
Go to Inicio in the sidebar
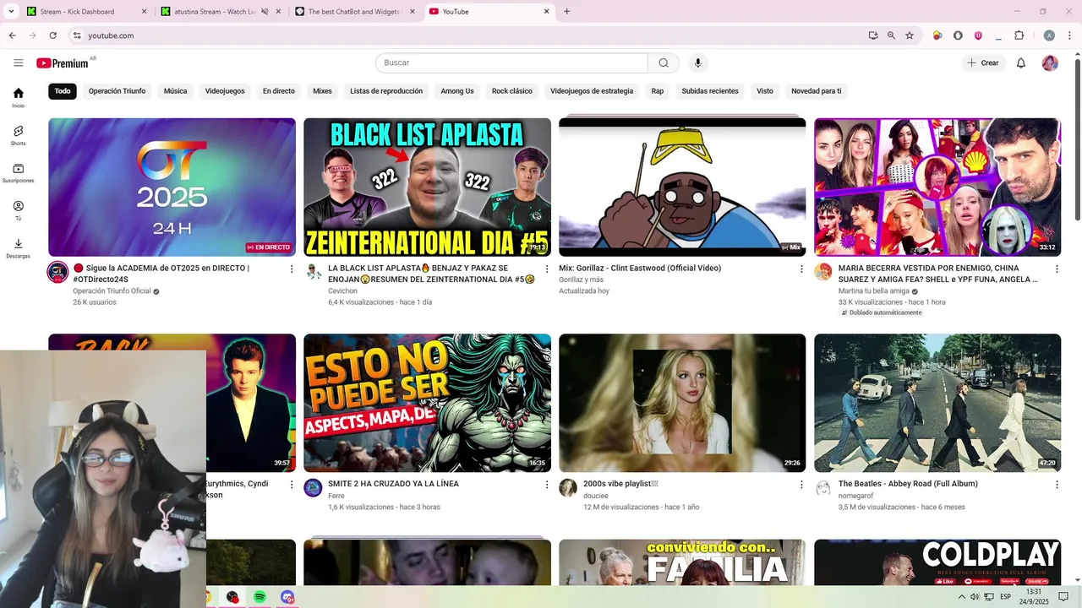click(x=19, y=98)
